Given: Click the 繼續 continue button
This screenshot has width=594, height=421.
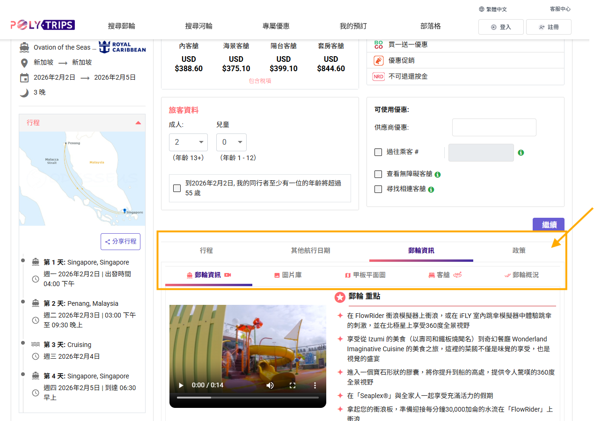Looking at the screenshot, I should (549, 225).
